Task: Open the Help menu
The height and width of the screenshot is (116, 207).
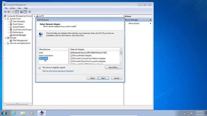Action: [26, 8]
